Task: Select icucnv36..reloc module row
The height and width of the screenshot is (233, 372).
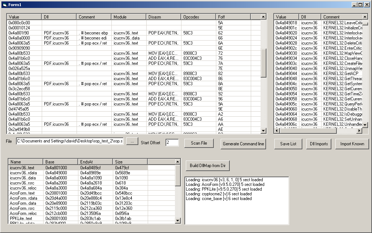Action: pyautogui.click(x=91, y=188)
